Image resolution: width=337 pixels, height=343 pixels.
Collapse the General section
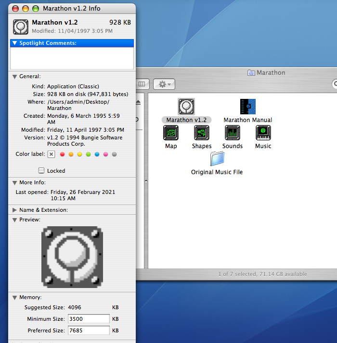click(x=14, y=77)
